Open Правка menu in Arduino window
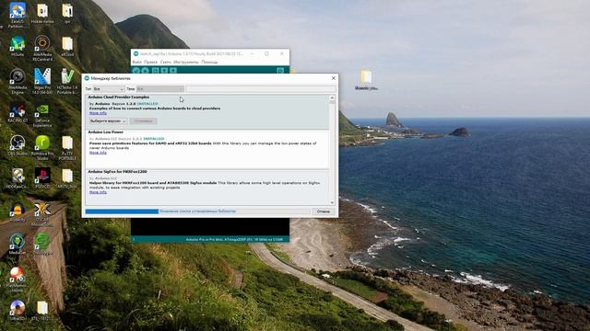The width and height of the screenshot is (590, 331). (150, 62)
